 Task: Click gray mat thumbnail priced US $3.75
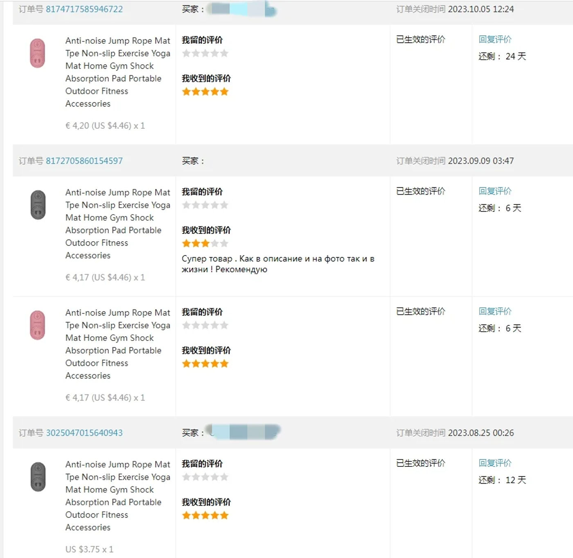38,477
